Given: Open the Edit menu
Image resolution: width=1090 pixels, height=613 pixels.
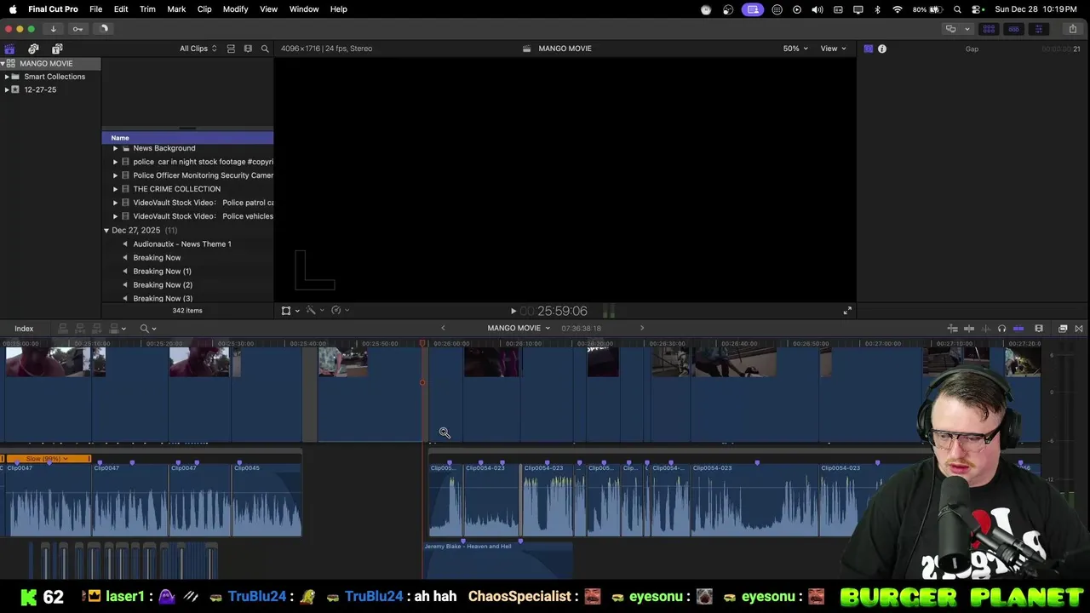Looking at the screenshot, I should tap(121, 9).
